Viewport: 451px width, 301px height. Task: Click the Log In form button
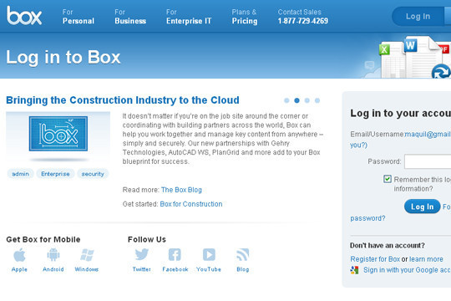coord(422,207)
